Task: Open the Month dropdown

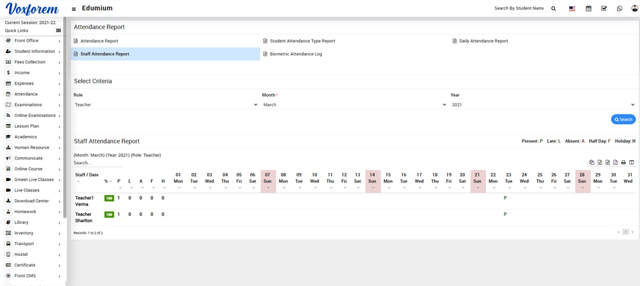Action: coord(354,105)
